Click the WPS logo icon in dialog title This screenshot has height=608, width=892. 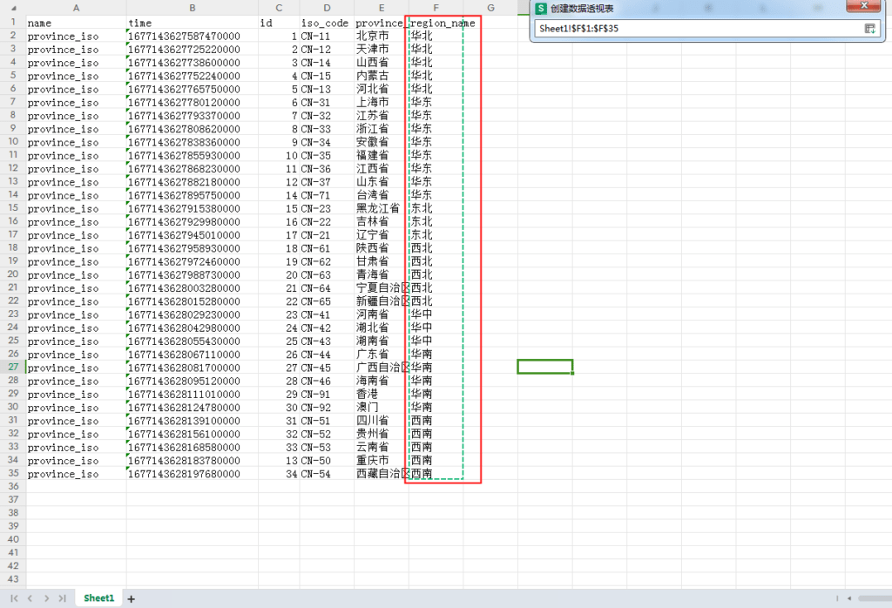[x=541, y=8]
